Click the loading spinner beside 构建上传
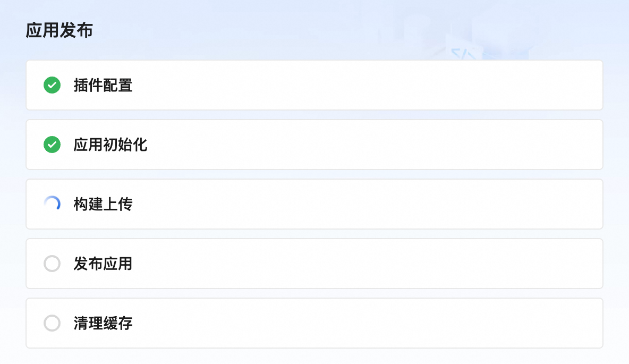Screen dimensions: 629x364 [x=52, y=204]
